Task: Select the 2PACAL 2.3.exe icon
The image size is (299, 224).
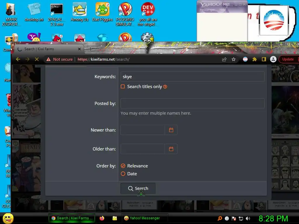Action: (x=57, y=14)
